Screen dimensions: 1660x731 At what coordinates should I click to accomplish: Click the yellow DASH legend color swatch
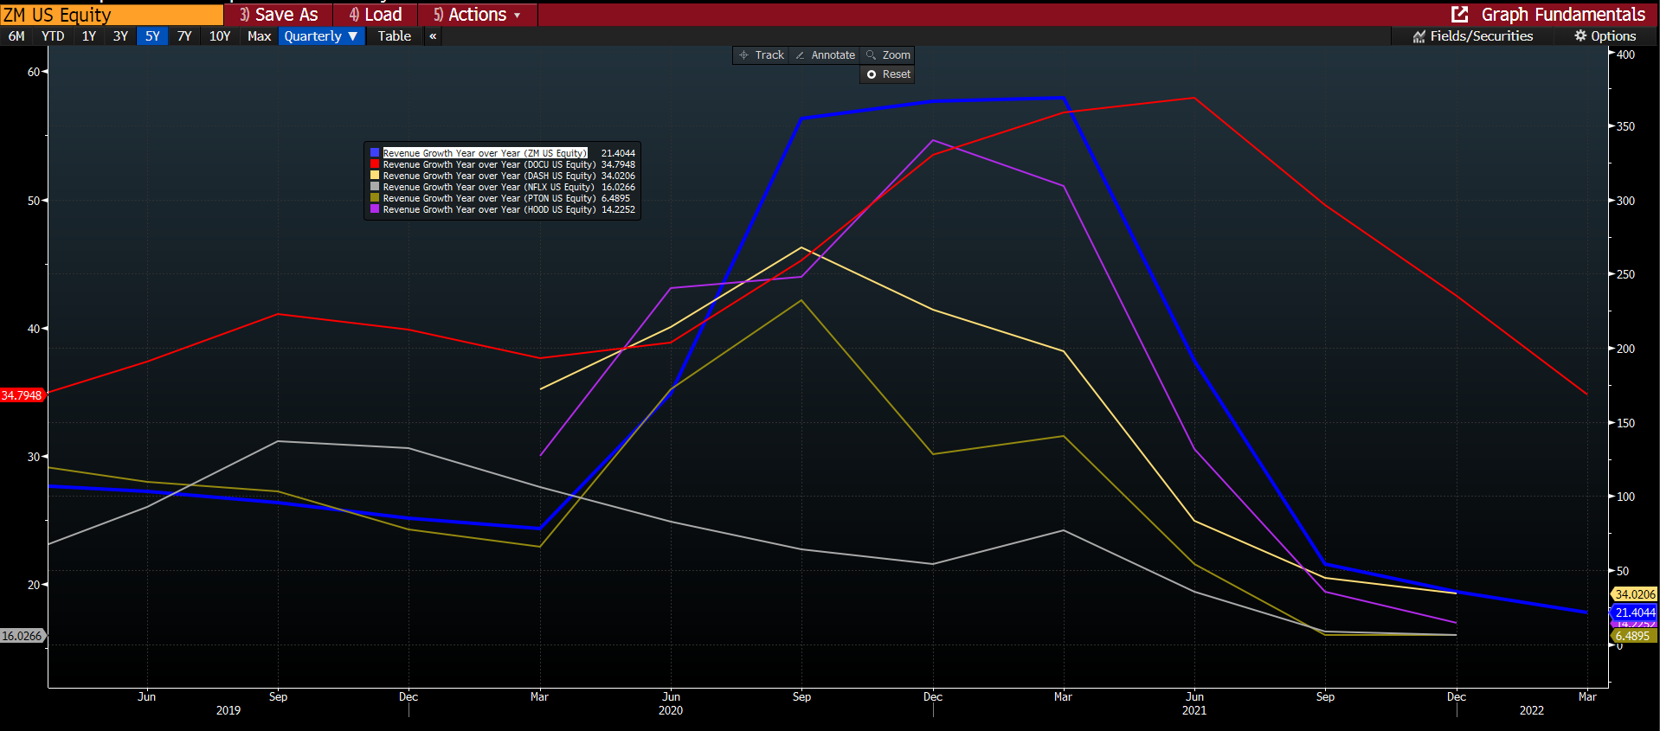pos(375,175)
